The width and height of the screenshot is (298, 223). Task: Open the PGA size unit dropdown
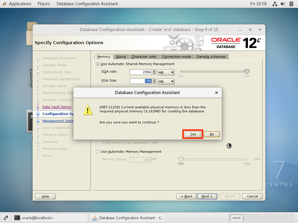coord(166,81)
